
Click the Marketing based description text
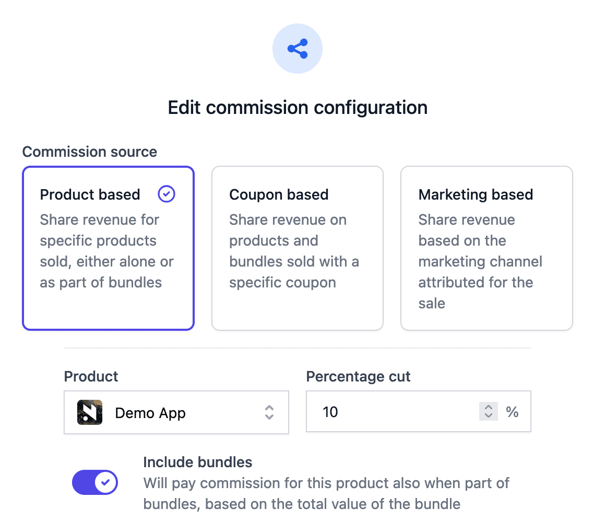tap(480, 261)
